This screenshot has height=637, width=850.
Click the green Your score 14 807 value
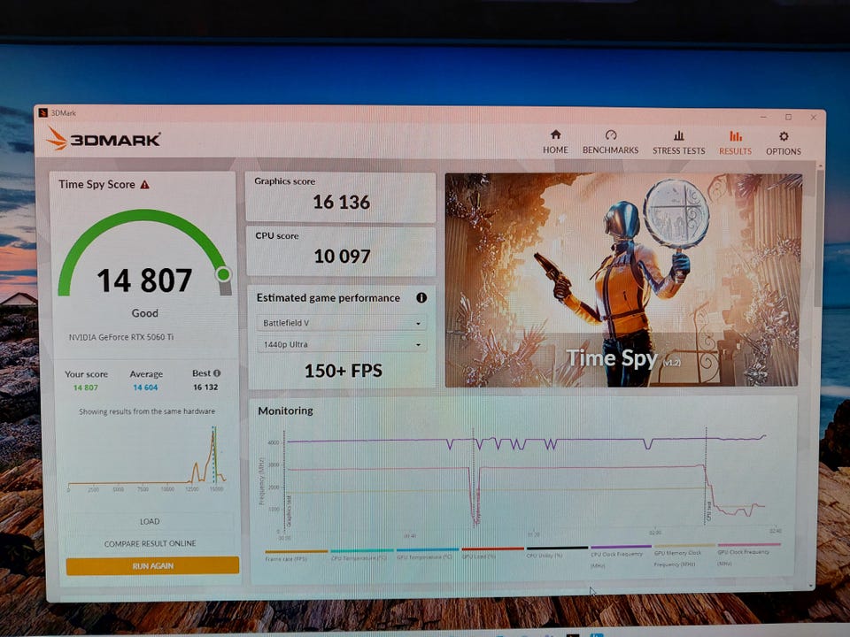click(x=86, y=388)
